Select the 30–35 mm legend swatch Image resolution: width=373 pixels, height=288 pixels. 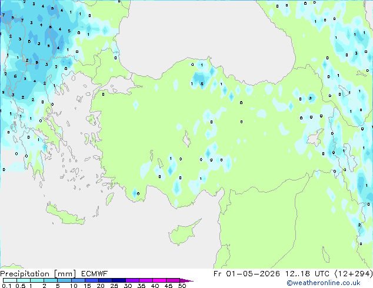tap(132, 280)
